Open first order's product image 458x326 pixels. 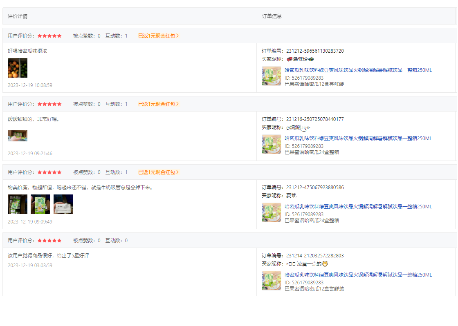tap(272, 76)
